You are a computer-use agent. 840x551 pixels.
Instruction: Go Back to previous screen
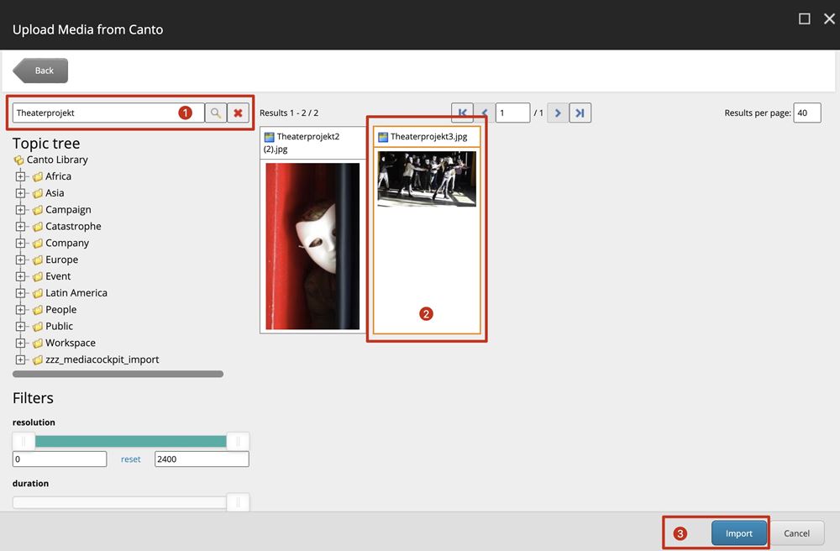pos(42,71)
